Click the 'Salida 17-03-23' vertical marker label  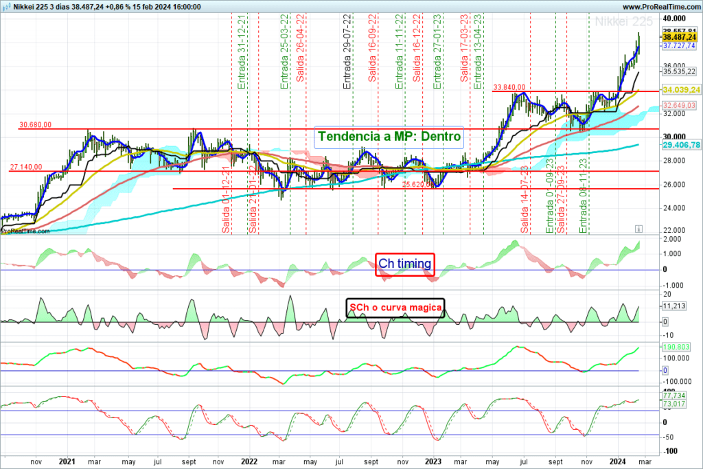click(x=464, y=48)
